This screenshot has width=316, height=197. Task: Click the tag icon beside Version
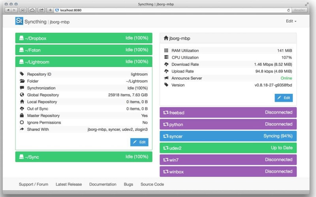pos(166,85)
